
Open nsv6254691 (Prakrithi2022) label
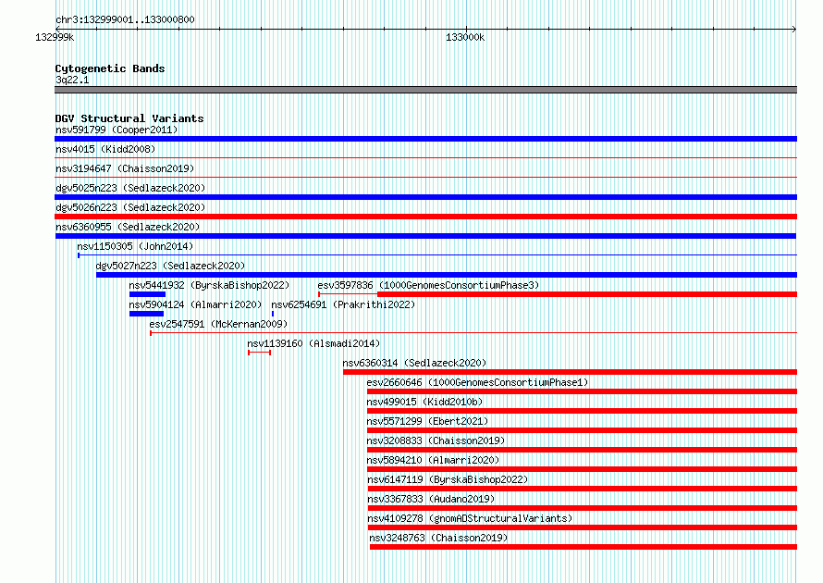(343, 304)
